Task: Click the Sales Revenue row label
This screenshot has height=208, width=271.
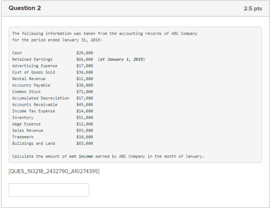Action: point(28,130)
